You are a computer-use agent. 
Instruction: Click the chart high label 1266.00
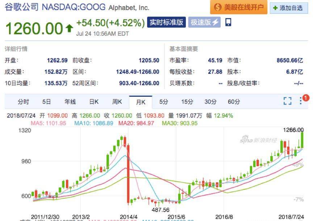[x=293, y=130]
